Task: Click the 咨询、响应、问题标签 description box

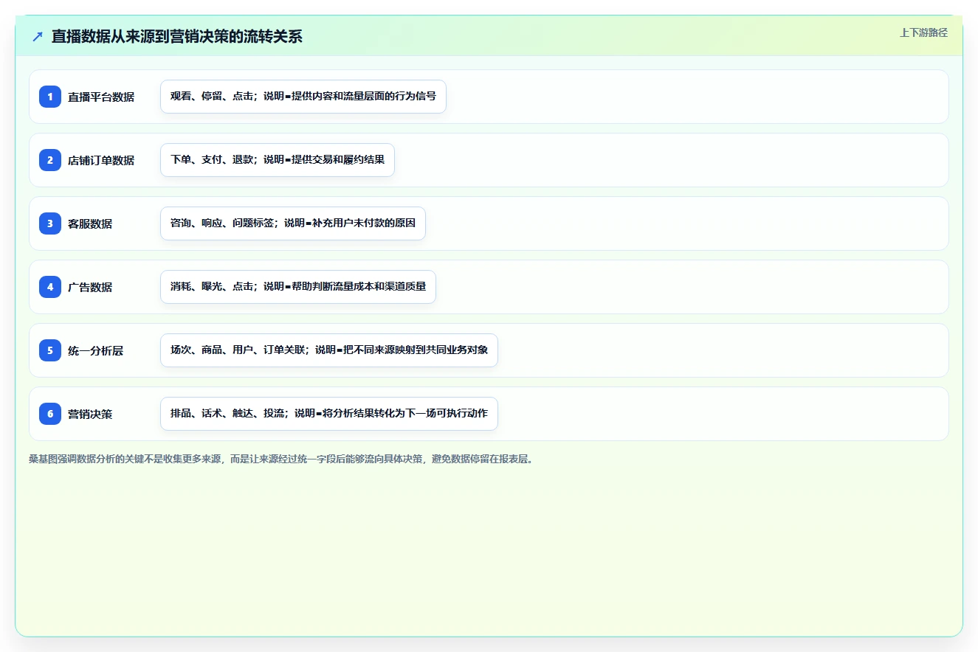Action: coord(293,223)
